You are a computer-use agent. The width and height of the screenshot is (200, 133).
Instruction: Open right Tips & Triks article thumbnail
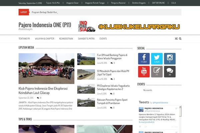[x=105, y=129]
